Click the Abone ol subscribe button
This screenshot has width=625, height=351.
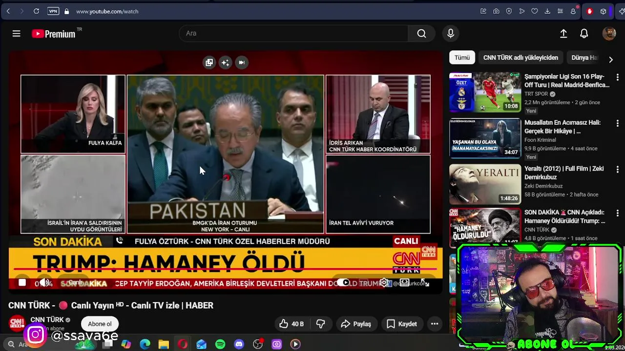point(100,324)
